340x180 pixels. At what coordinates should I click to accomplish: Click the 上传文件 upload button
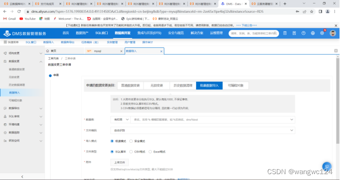(x=119, y=162)
